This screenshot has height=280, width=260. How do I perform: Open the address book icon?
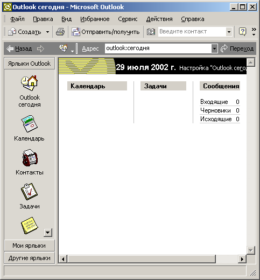(x=151, y=32)
